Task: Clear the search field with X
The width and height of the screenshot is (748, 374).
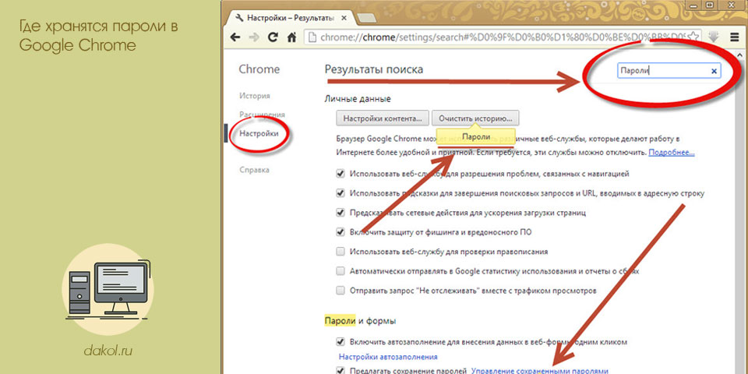Action: tap(714, 71)
